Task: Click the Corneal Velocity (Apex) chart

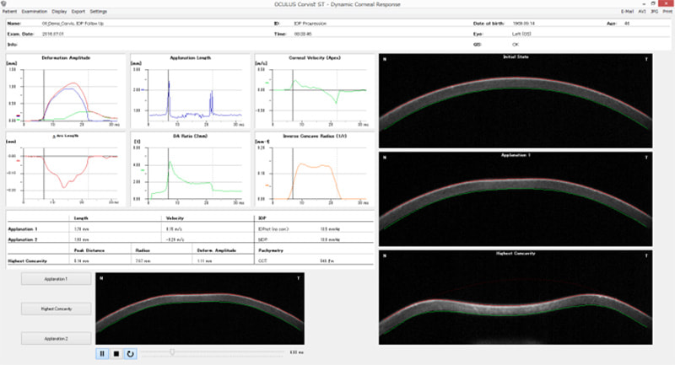Action: [x=315, y=91]
